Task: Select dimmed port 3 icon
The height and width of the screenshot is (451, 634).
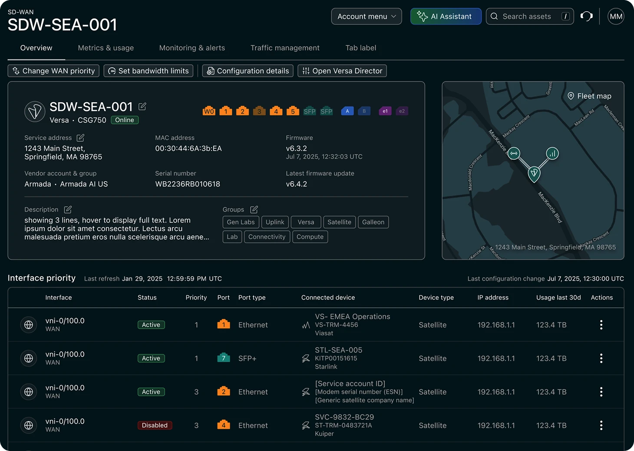Action: click(x=259, y=111)
